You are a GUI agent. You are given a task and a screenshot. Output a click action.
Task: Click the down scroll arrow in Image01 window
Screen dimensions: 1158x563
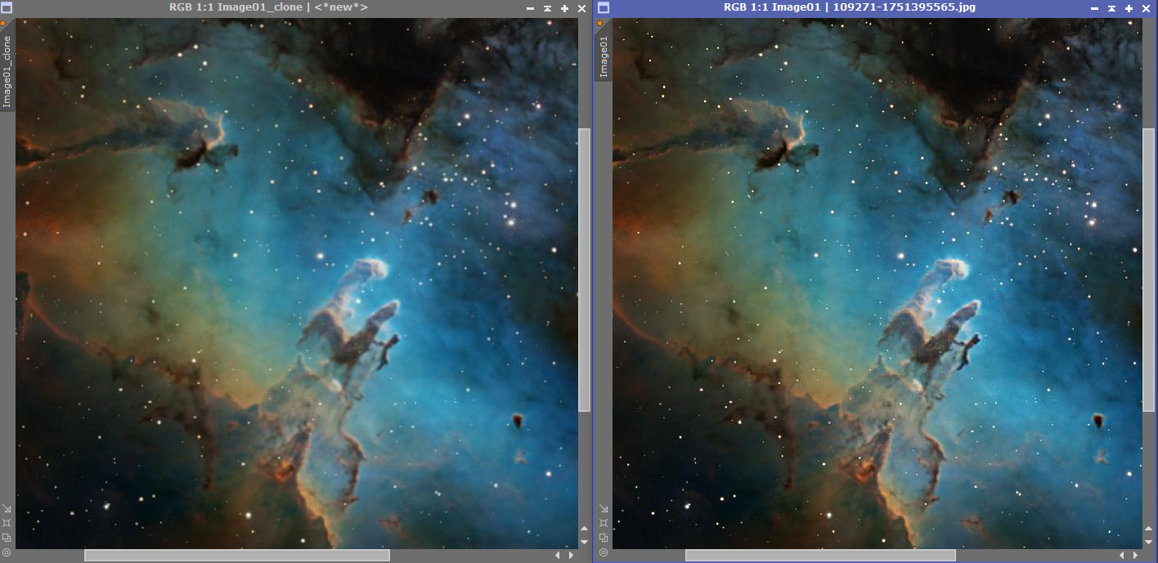pyautogui.click(x=1148, y=541)
